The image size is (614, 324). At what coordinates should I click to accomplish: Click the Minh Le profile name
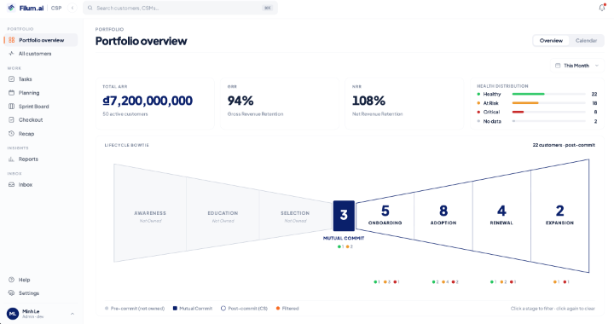point(31,311)
